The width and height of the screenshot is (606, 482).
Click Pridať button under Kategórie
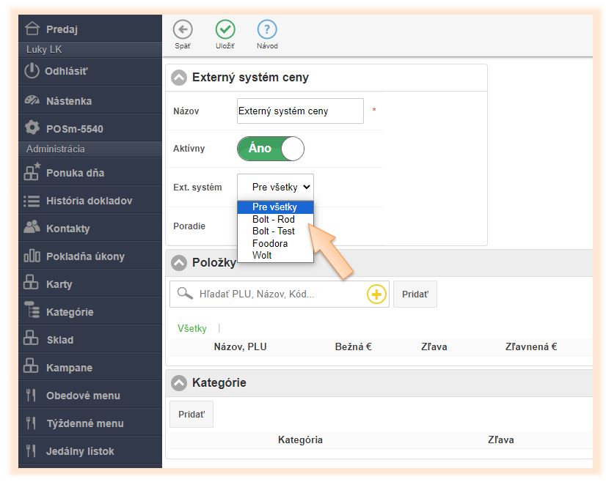191,414
